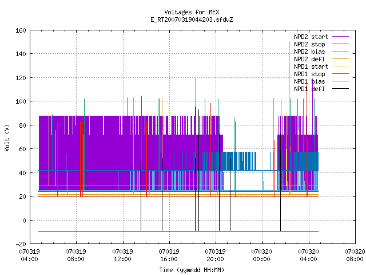Click the 'NPD1 stop' legend label
Screen dimensions: 366x275
click(309, 74)
